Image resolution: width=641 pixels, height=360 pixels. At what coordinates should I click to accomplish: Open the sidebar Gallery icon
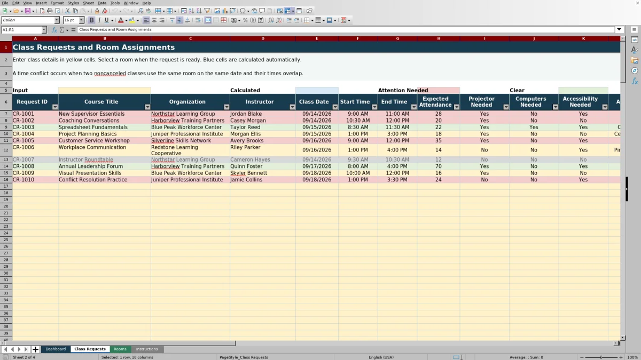(x=635, y=60)
